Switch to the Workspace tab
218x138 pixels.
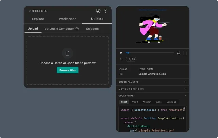pyautogui.click(x=67, y=19)
